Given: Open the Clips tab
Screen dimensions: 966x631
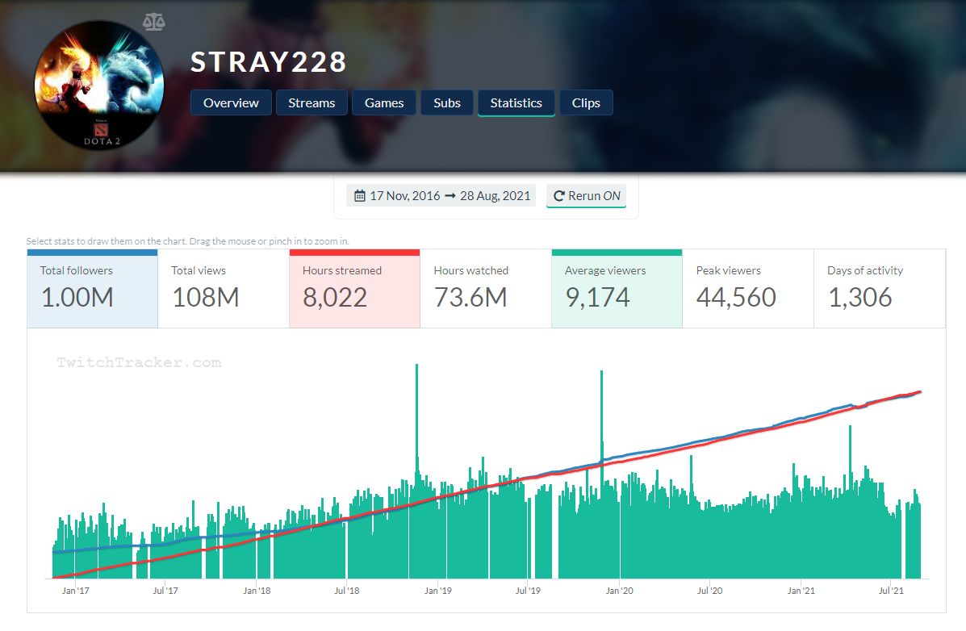Looking at the screenshot, I should [x=586, y=103].
